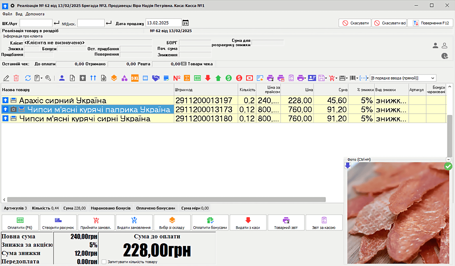Click the red № number icon
Viewport: 455px width, 266px height.
point(177,78)
